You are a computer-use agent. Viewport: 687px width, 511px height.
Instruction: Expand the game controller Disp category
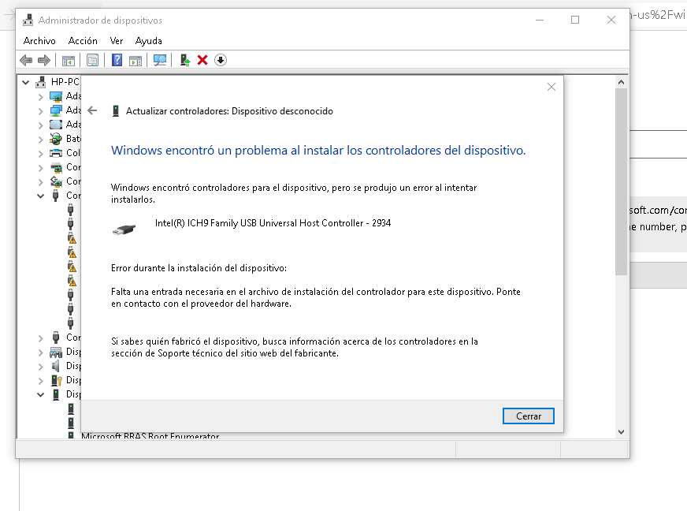[40, 352]
